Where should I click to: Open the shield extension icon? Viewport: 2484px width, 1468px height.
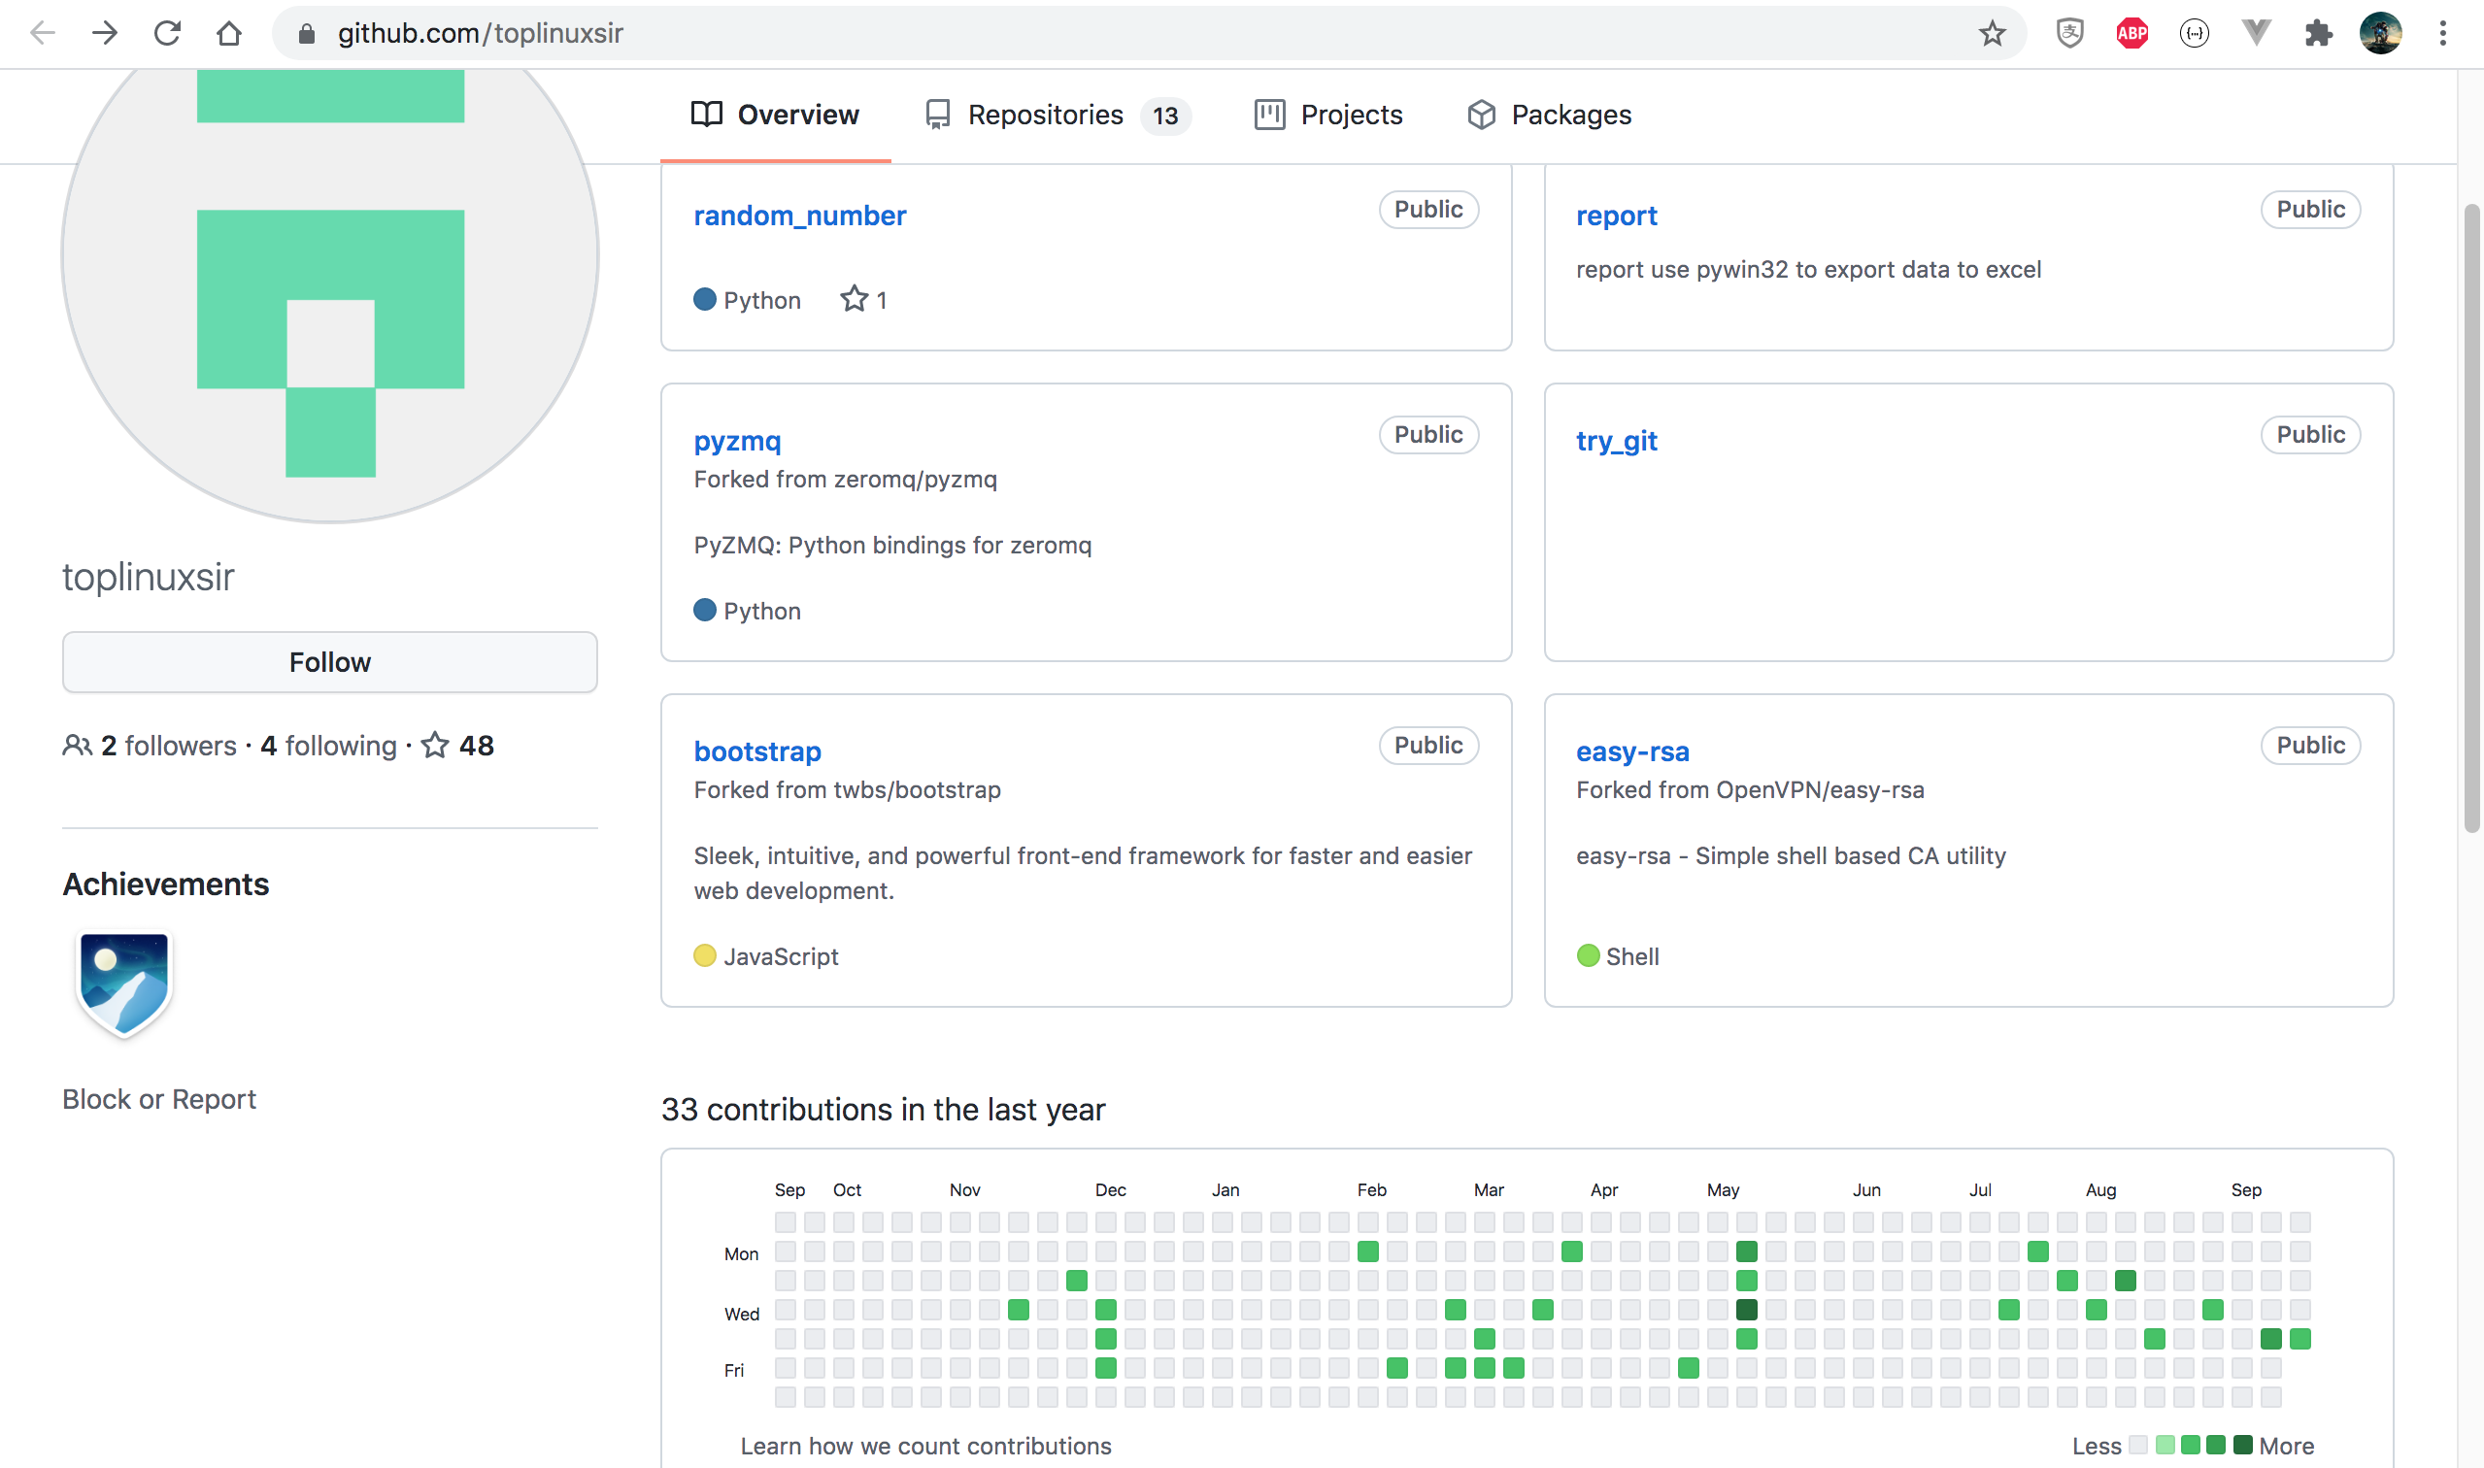pyautogui.click(x=2069, y=34)
